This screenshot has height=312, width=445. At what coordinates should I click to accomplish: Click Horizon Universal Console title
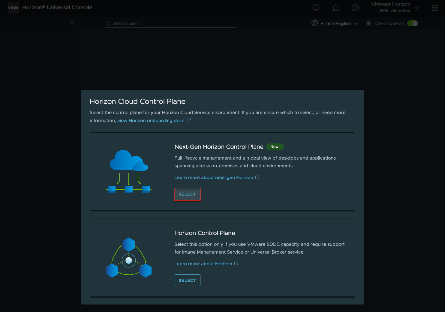coord(57,7)
